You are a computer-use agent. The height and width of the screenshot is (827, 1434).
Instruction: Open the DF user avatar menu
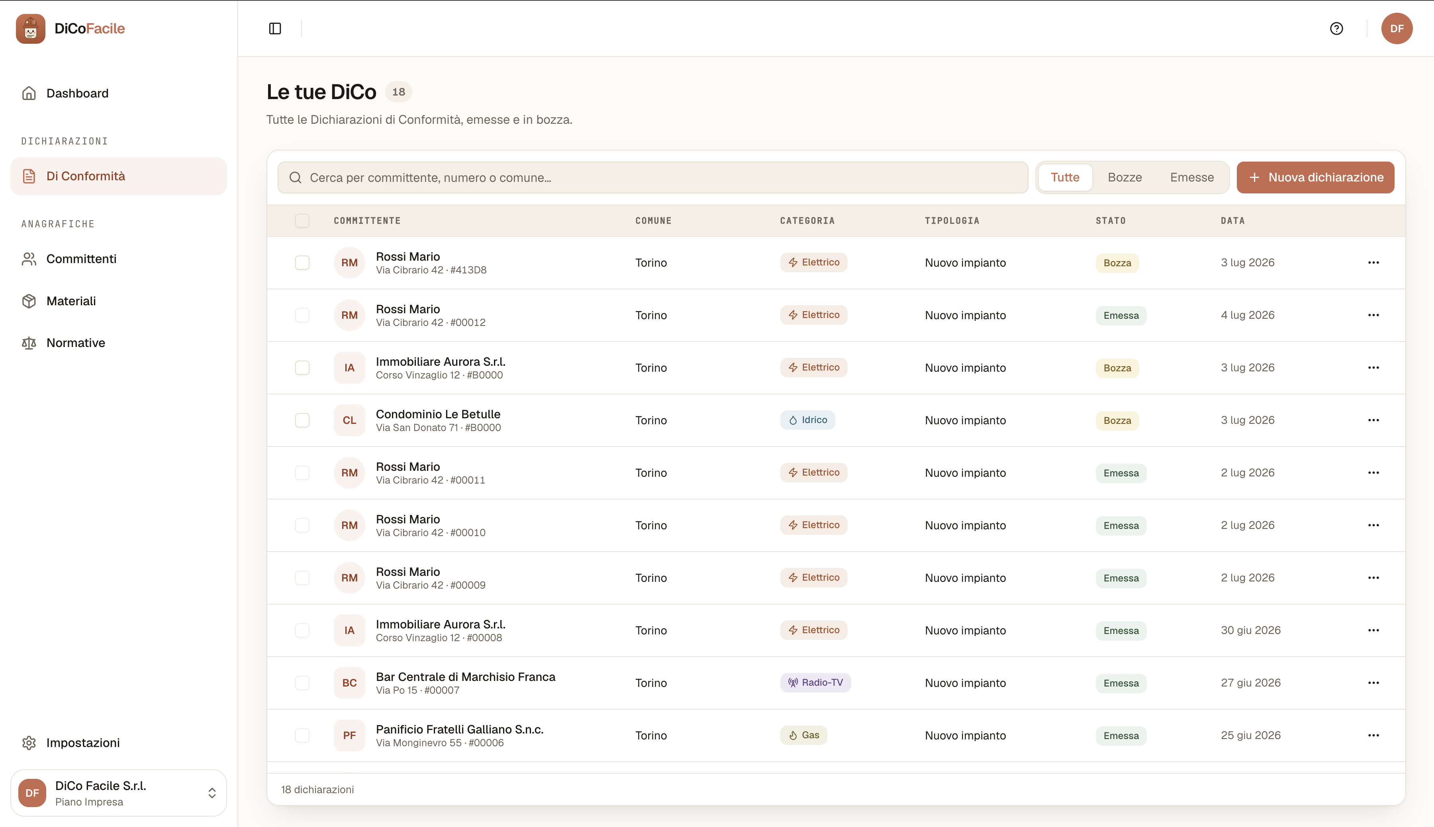click(x=1397, y=28)
